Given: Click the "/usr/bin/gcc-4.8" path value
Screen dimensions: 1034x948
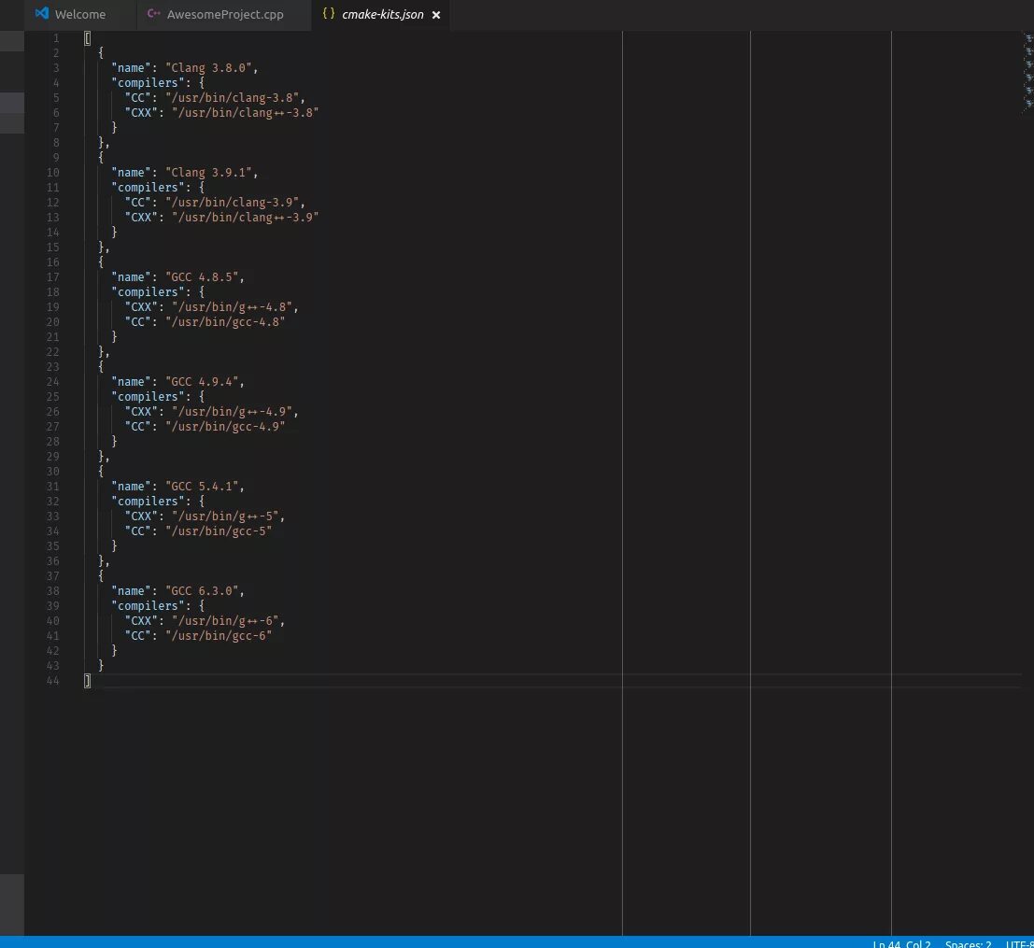Looking at the screenshot, I should [x=225, y=322].
